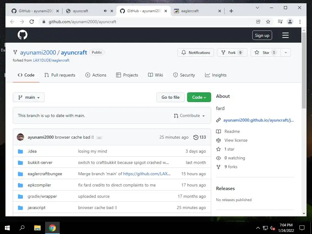
Task: Open the media control icon in Chrome toolbar
Action: 280,22
